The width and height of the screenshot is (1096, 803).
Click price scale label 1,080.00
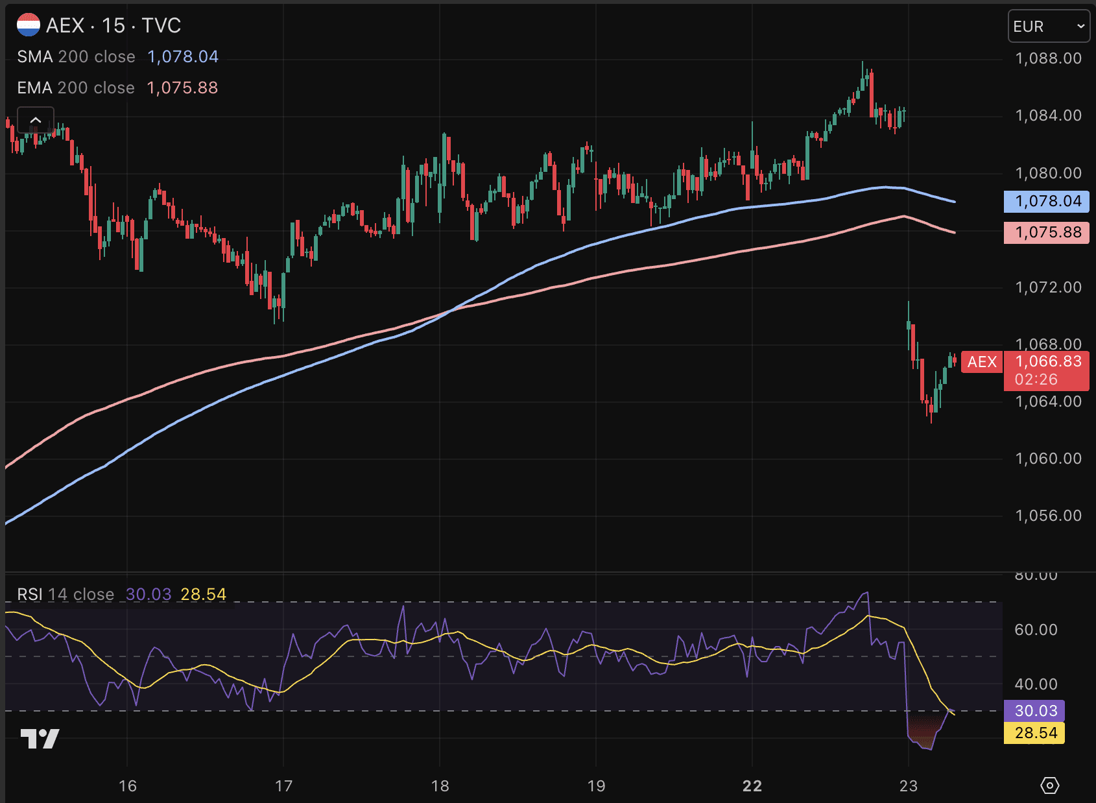pos(1049,173)
